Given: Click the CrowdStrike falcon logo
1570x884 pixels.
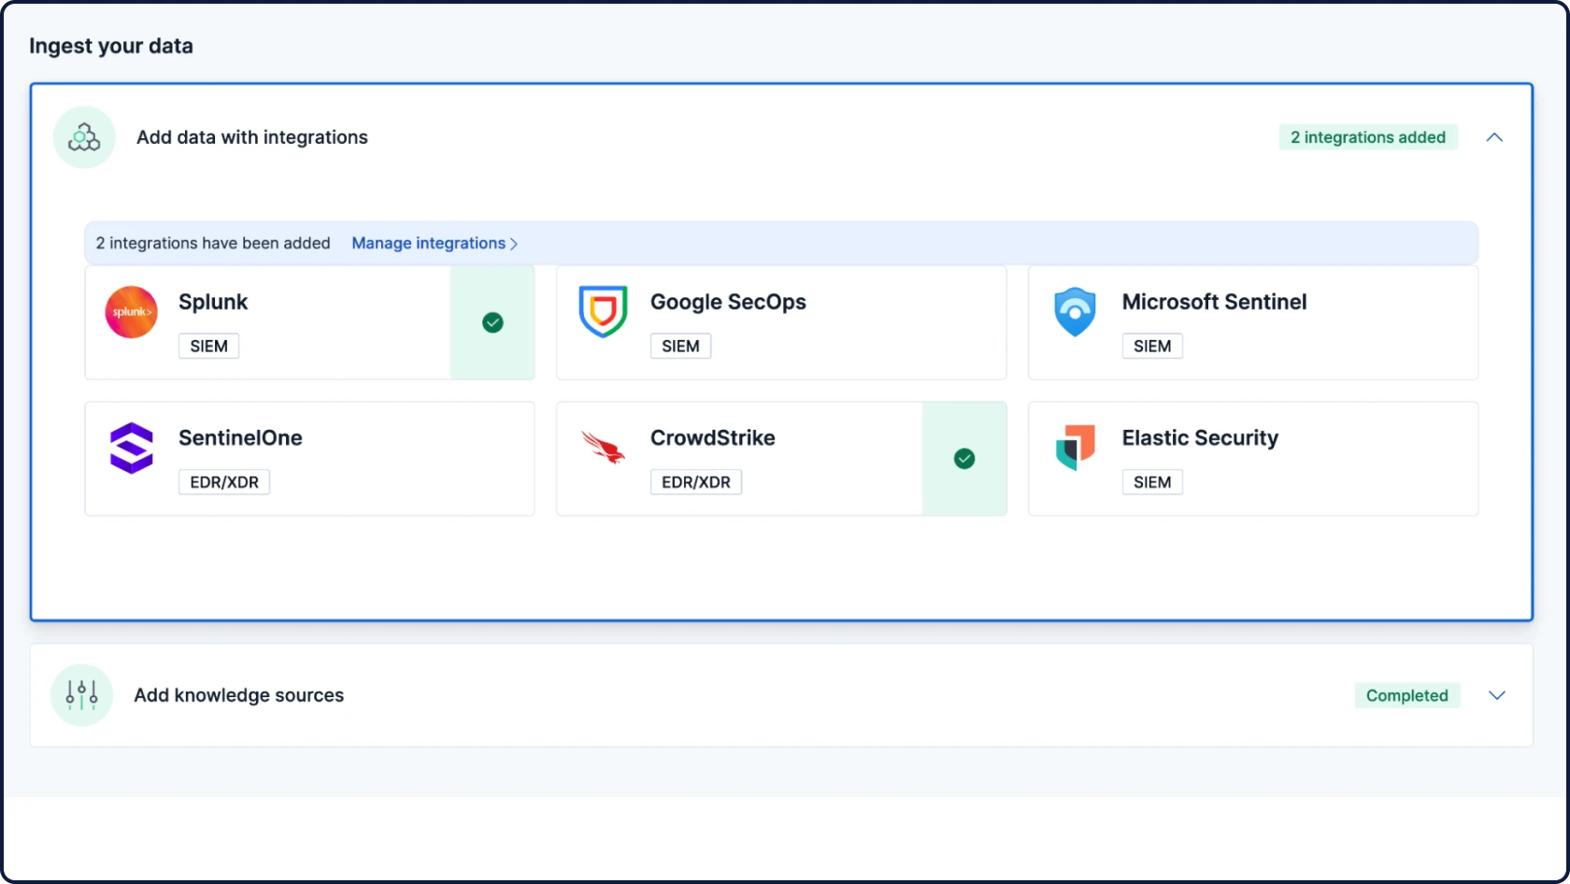Looking at the screenshot, I should point(603,448).
